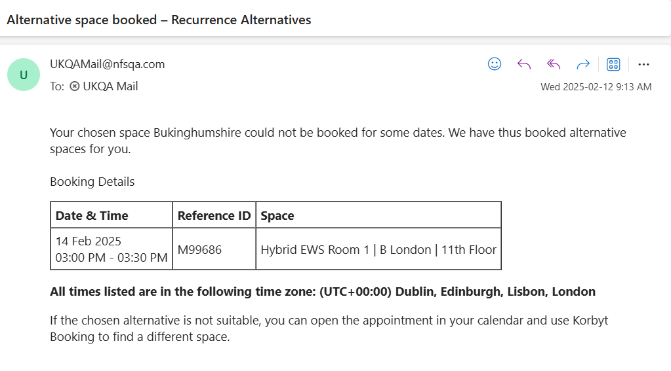Click the Reference ID column header
Viewport: 671px width, 371px height.
(214, 215)
